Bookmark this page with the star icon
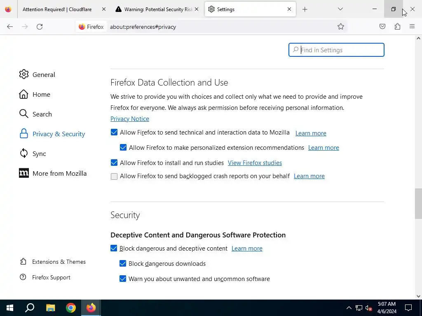The image size is (422, 316). (341, 27)
